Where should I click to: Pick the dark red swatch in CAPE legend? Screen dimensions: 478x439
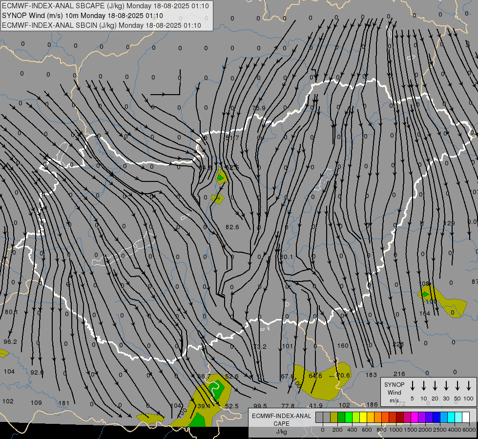[x=400, y=418]
